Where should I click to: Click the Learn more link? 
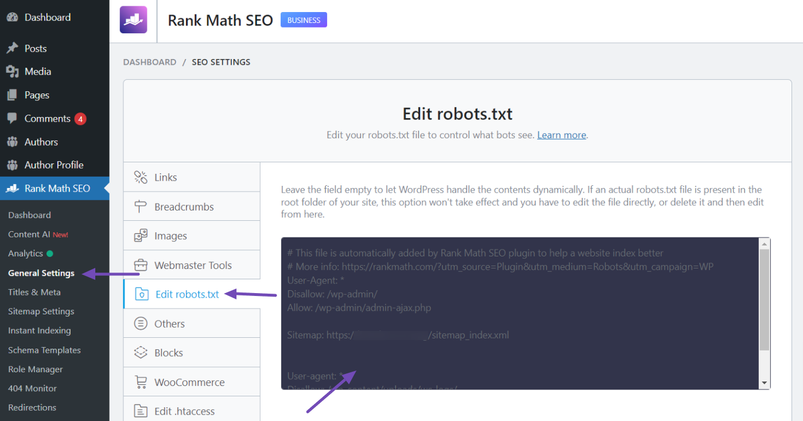(561, 135)
